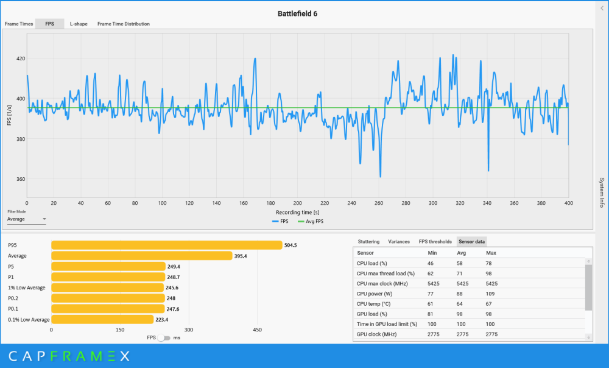Open the L-shape tab

pos(79,24)
